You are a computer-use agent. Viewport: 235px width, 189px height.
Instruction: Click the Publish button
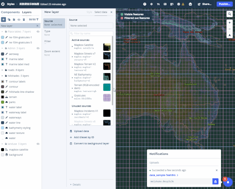[x=224, y=4]
